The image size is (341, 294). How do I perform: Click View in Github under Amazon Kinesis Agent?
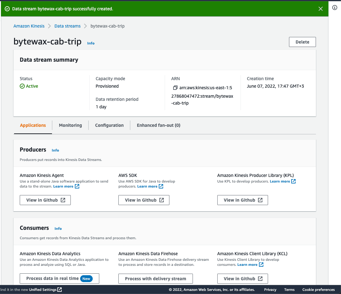click(45, 200)
